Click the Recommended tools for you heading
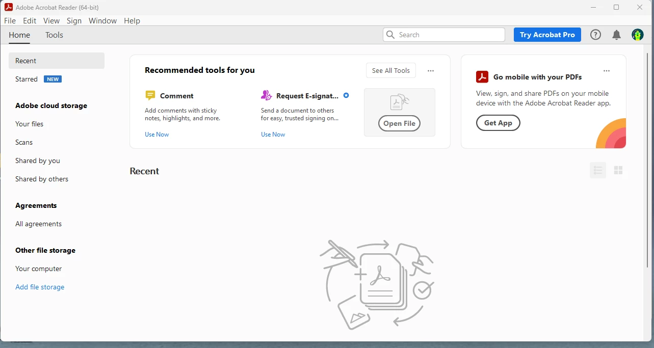This screenshot has width=654, height=348. coord(200,70)
